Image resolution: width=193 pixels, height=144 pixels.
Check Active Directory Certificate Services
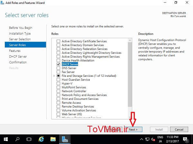click(x=58, y=41)
